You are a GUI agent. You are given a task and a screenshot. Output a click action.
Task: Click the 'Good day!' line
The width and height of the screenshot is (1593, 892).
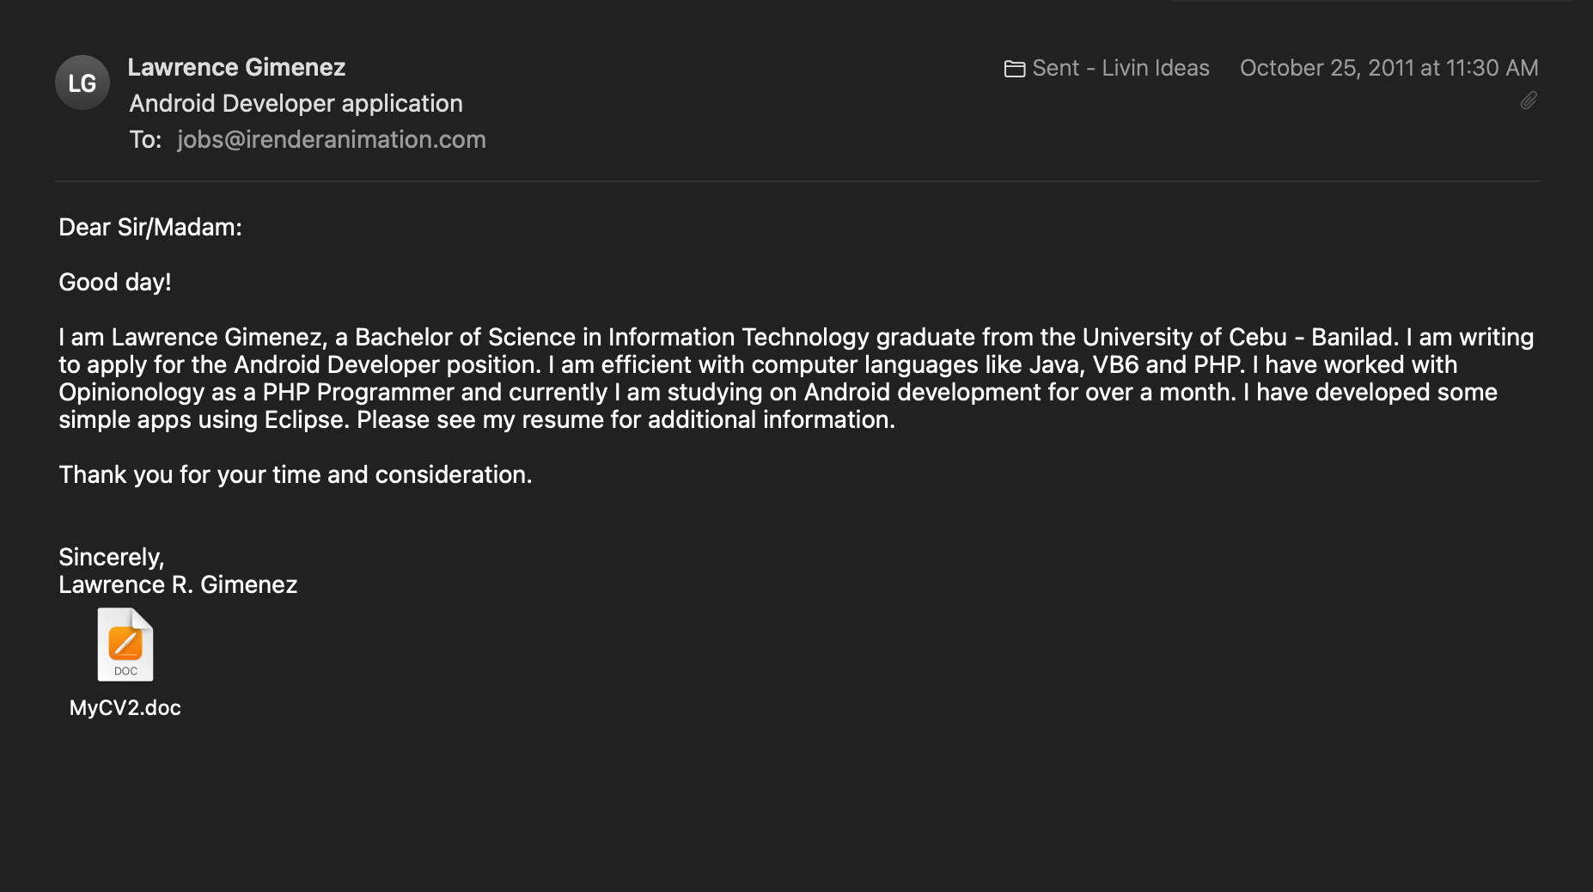[115, 282]
